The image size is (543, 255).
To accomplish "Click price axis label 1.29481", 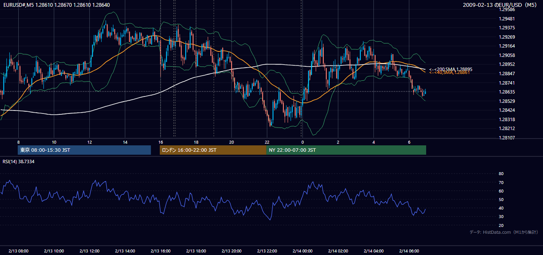I will pos(506,19).
